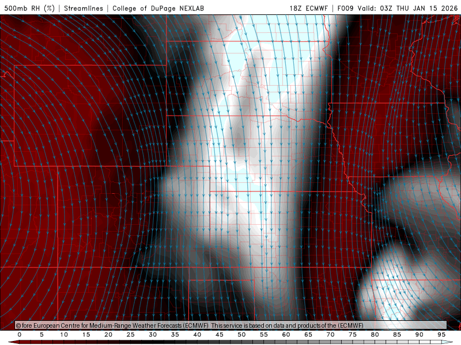The image size is (461, 345).
Task: Select the '18Z ECMWF' model run label
Action: [x=309, y=8]
